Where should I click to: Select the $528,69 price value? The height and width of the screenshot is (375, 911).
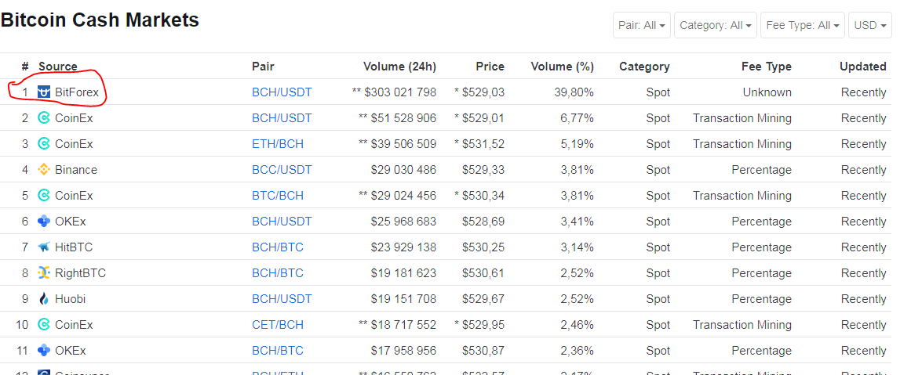[483, 222]
